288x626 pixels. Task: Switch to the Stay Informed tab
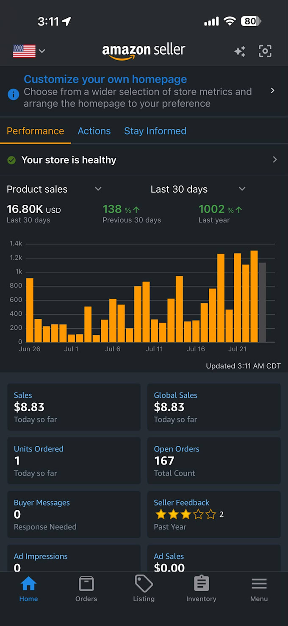(155, 131)
